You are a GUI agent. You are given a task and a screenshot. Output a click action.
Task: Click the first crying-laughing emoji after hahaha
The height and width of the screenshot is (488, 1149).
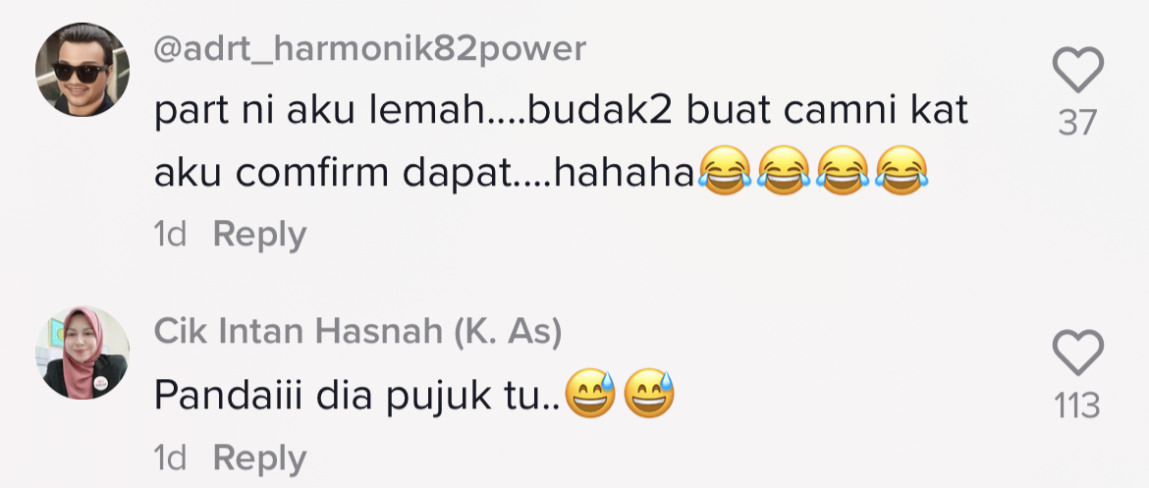724,170
